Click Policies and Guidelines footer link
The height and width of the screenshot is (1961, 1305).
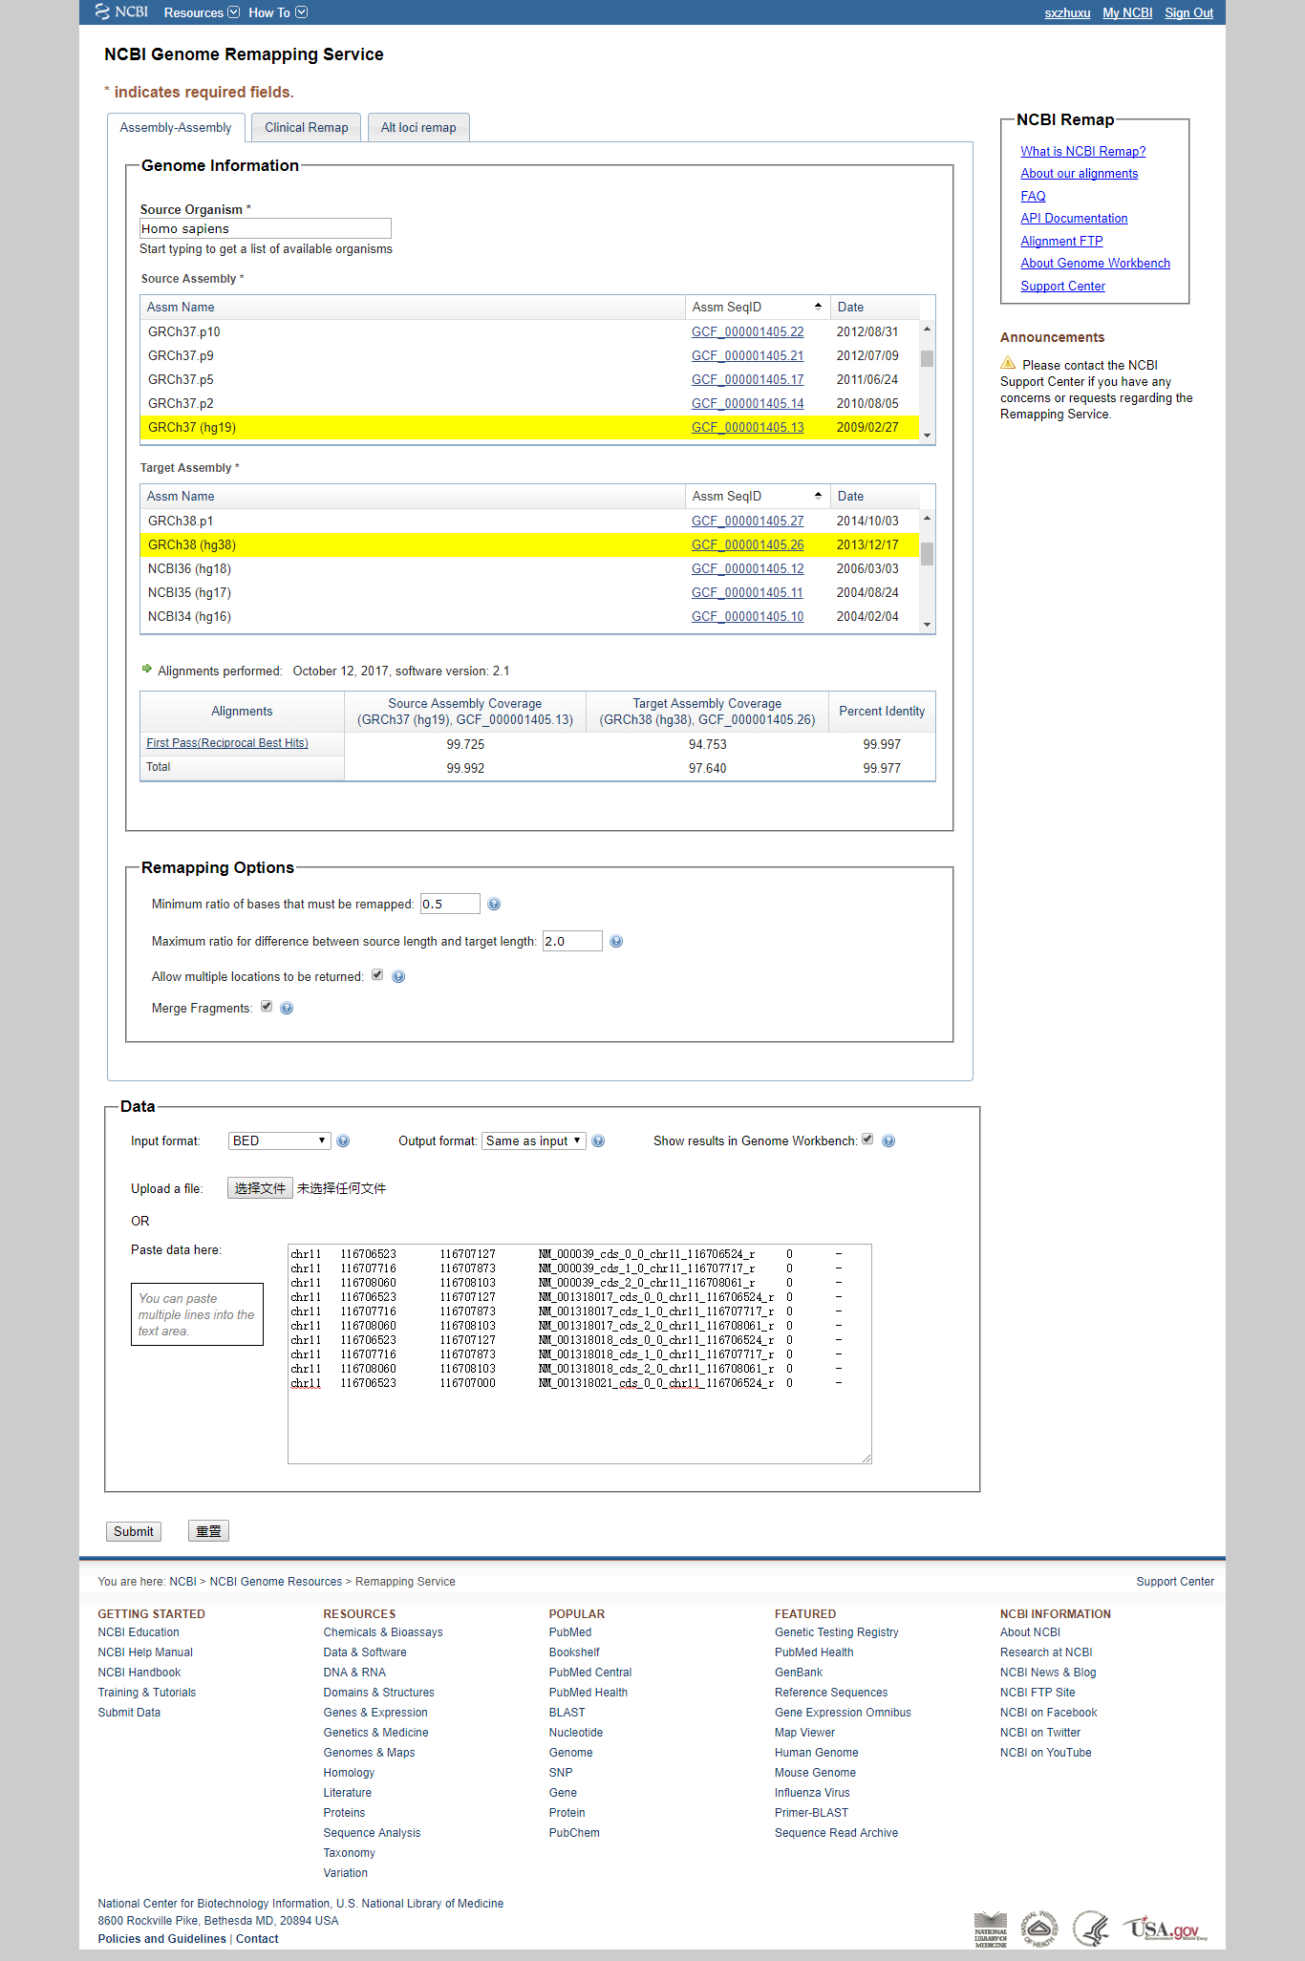161,1939
